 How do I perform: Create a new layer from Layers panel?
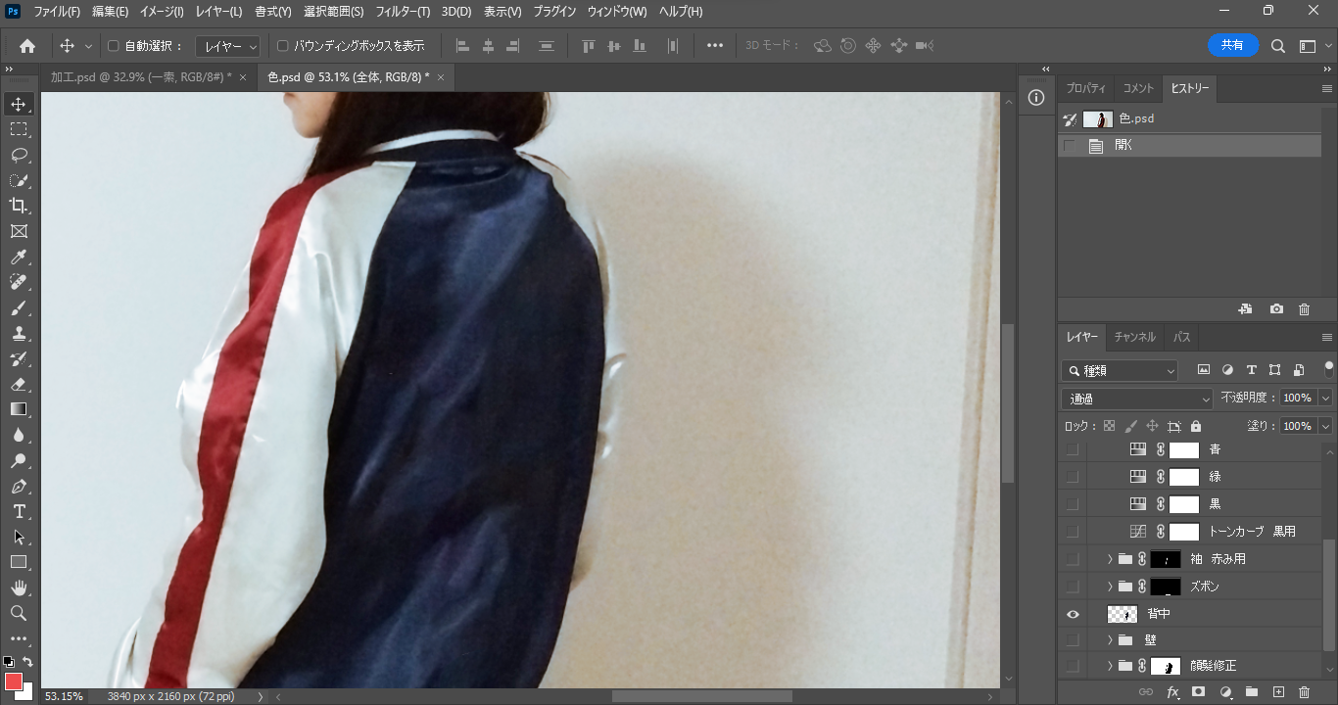(1278, 692)
